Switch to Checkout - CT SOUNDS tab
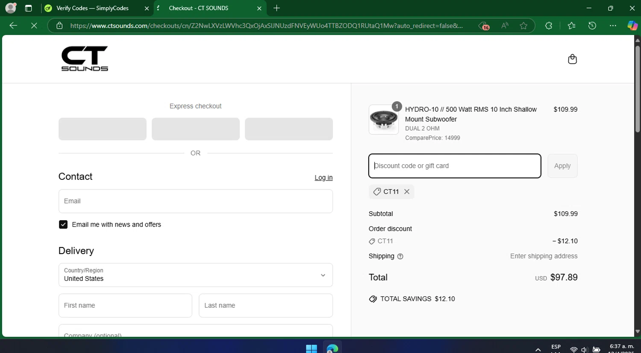This screenshot has height=353, width=641. (x=198, y=8)
